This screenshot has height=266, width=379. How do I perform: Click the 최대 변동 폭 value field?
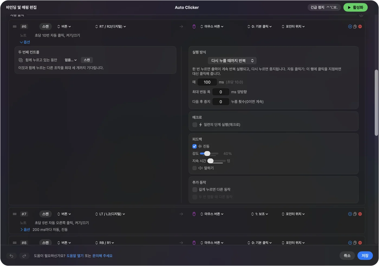click(221, 92)
